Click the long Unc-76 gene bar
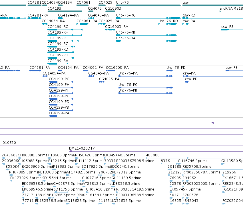243x205 pixels. 148,5
